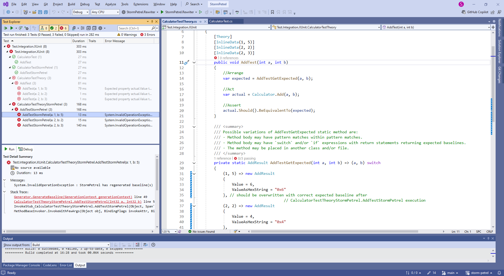Click the Run test play icon
504x276 pixels.
point(12,28)
